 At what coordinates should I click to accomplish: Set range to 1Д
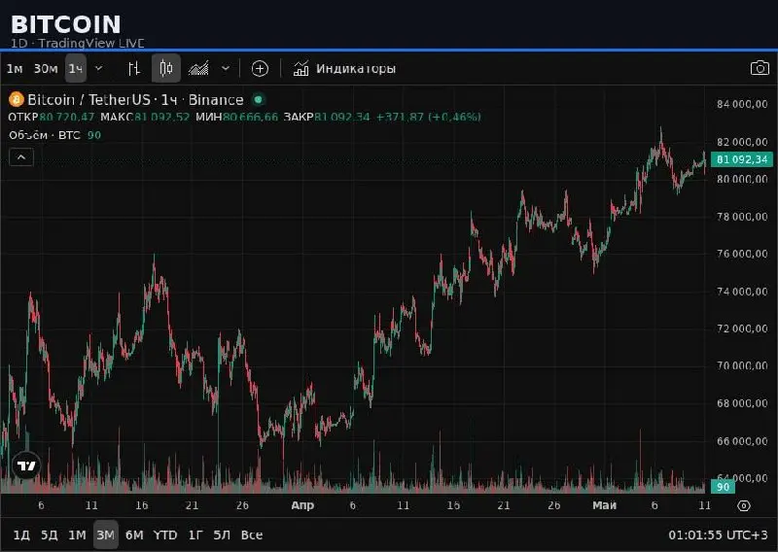click(21, 535)
